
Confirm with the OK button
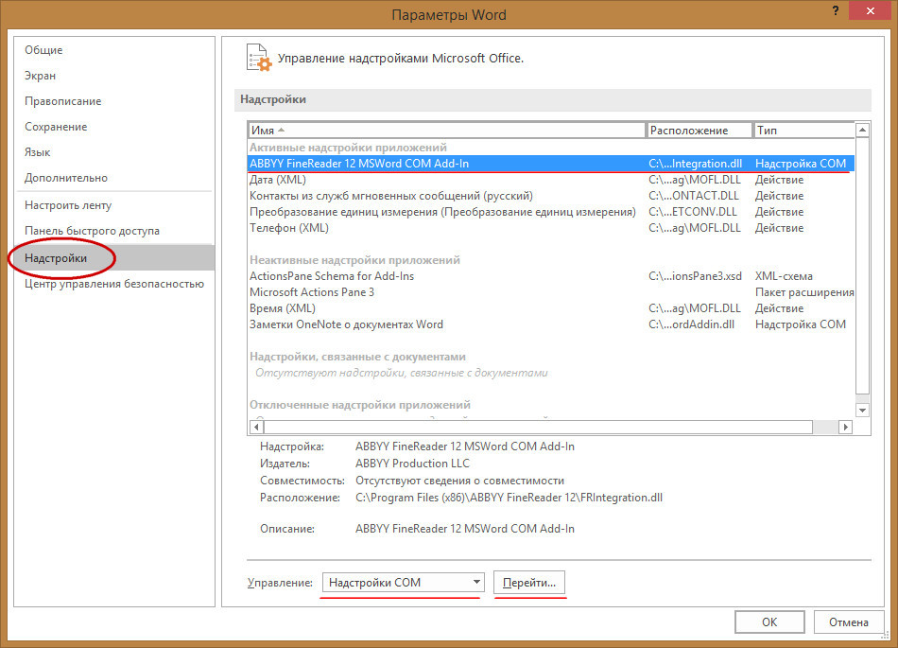(769, 622)
